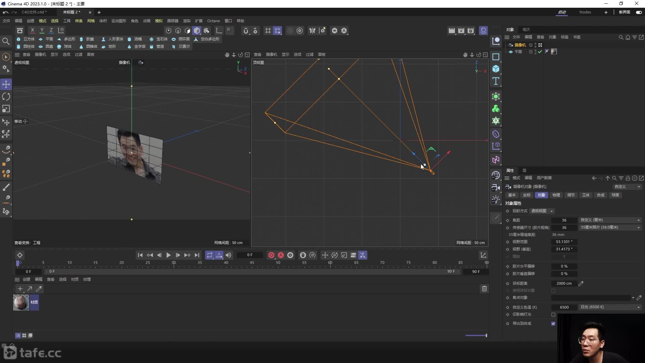
Task: Click the 目标距离 2000 cm field
Action: pos(564,284)
